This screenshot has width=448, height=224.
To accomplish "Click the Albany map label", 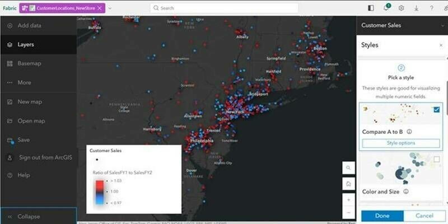I will point(242,37).
